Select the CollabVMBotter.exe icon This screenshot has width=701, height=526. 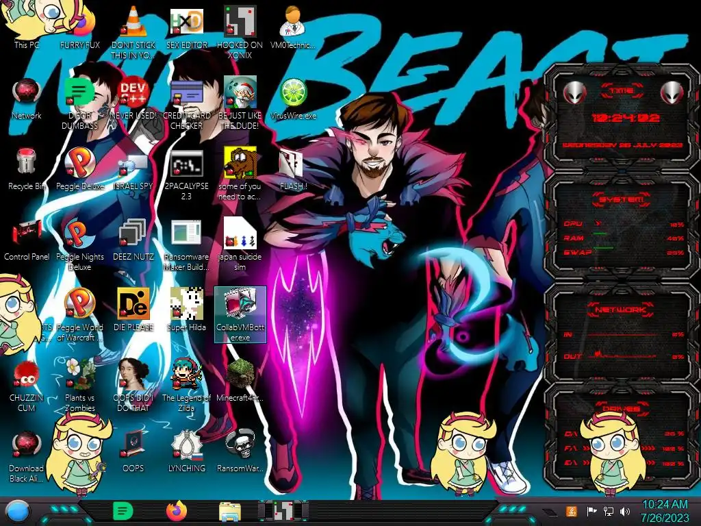coord(240,315)
